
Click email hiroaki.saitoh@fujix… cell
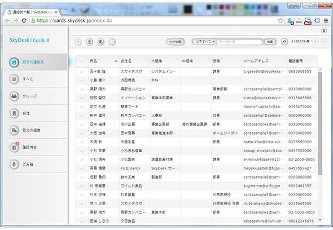point(264,169)
